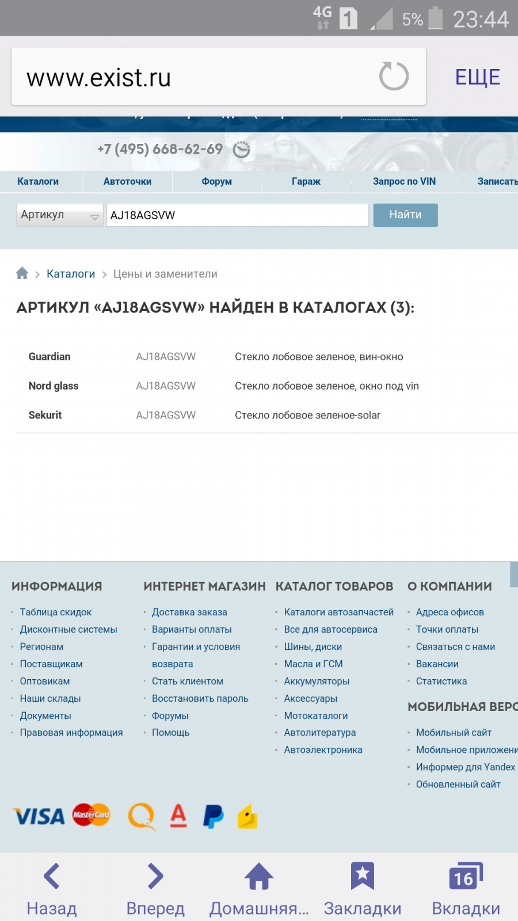518x921 pixels.
Task: Open Наши склады footer link
Action: [50, 698]
